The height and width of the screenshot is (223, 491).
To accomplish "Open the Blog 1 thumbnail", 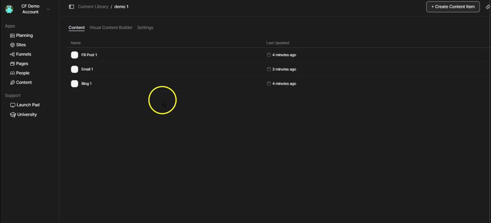I will (x=74, y=84).
